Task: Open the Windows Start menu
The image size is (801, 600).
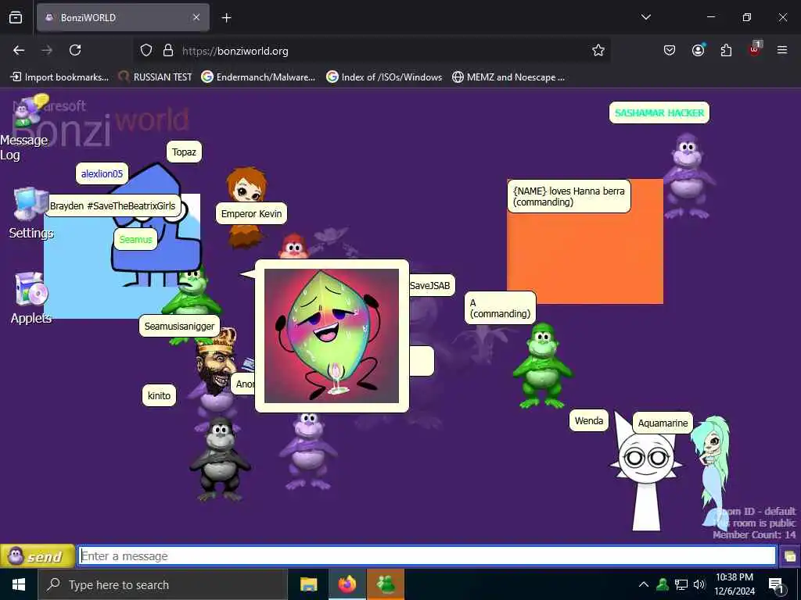Action: 19,584
